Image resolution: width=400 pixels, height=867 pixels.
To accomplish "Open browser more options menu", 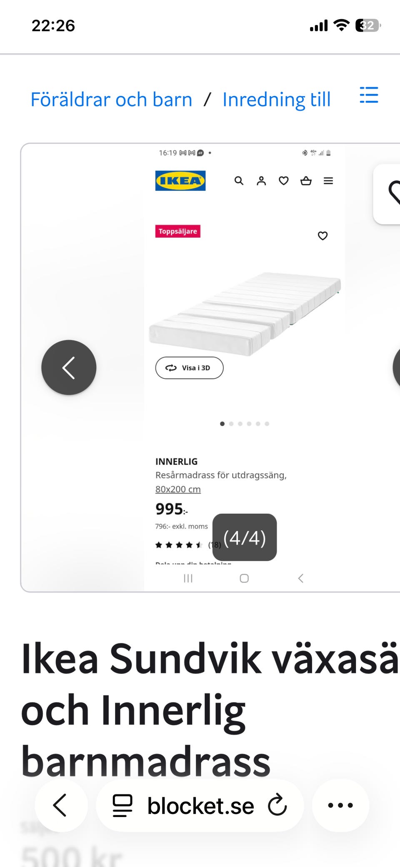I will 340,805.
